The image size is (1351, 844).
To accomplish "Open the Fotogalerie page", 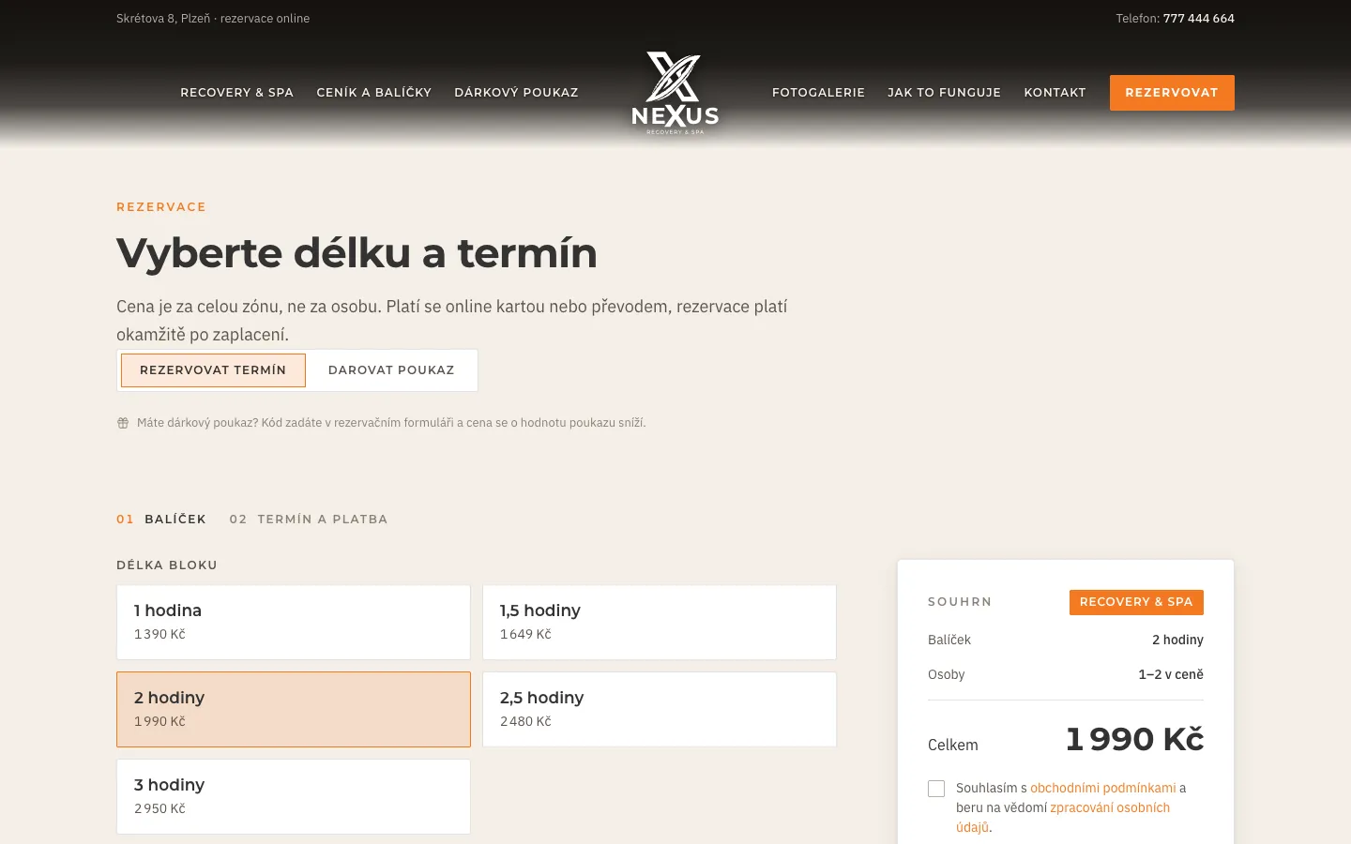I will [818, 93].
